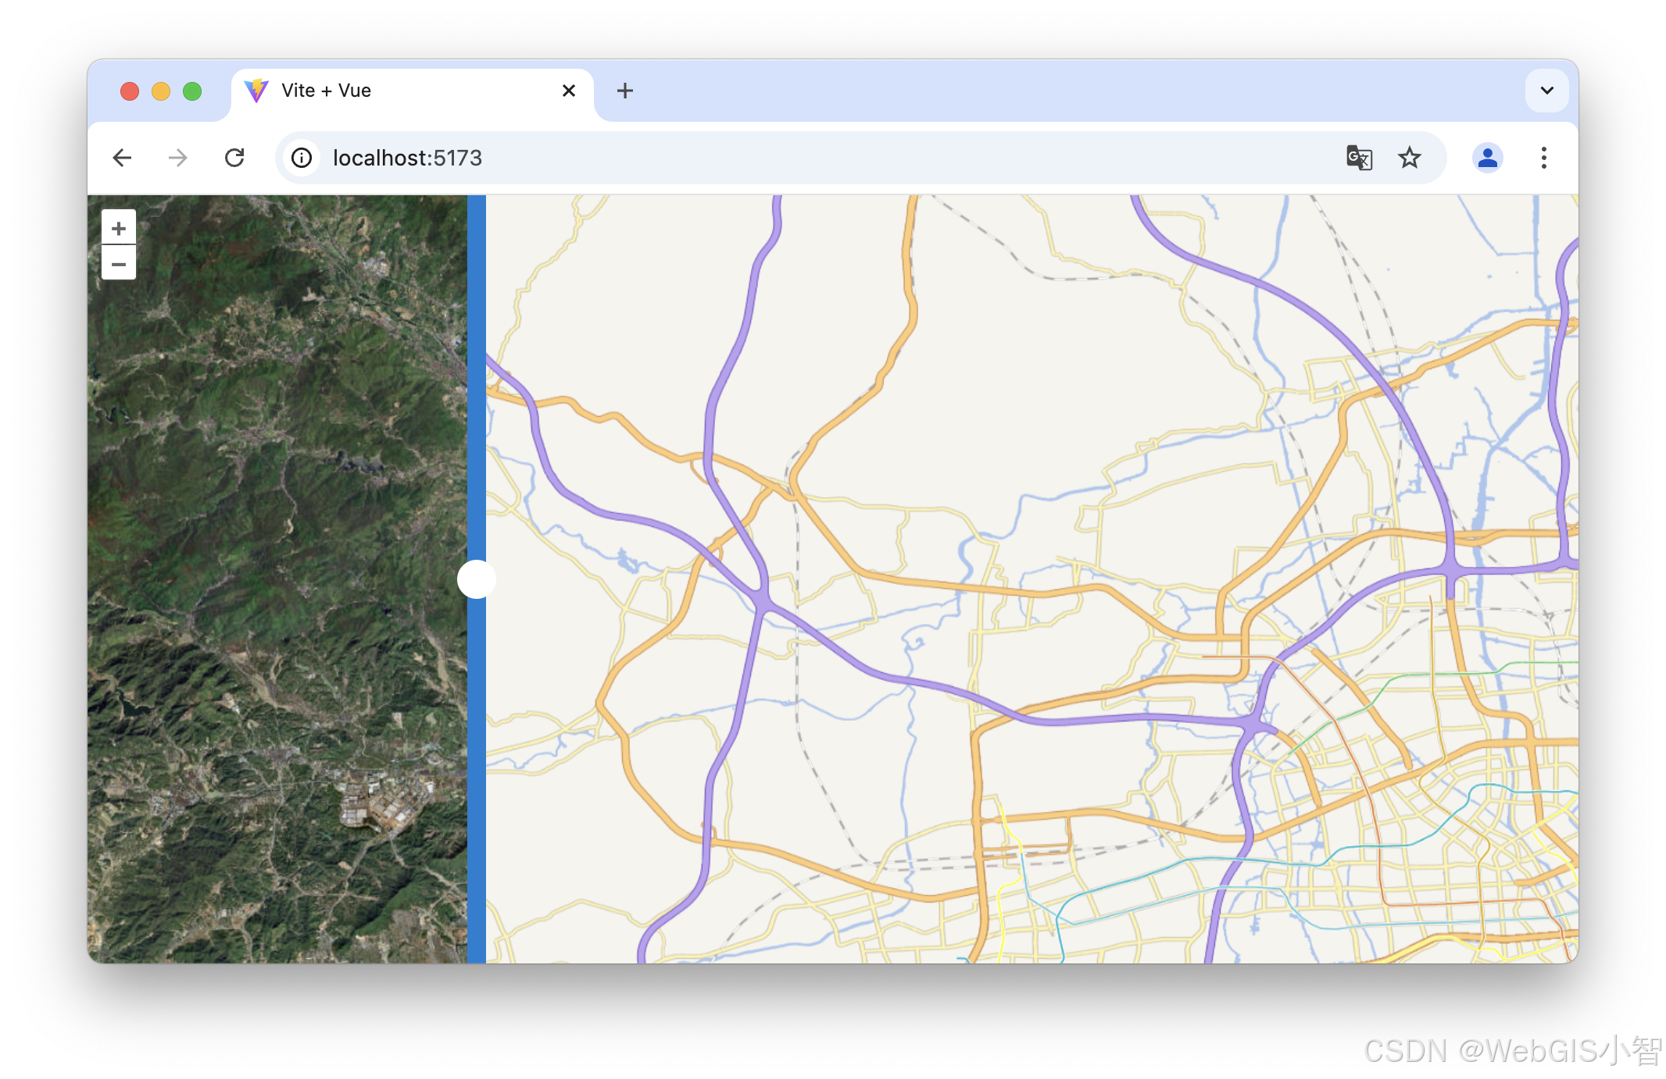Open a new tab with plus button

(x=624, y=91)
